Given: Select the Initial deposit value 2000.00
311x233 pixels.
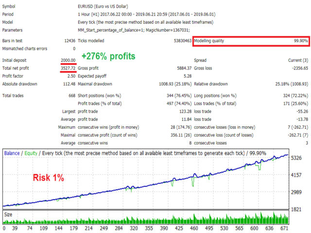Looking at the screenshot, I should (66, 61).
